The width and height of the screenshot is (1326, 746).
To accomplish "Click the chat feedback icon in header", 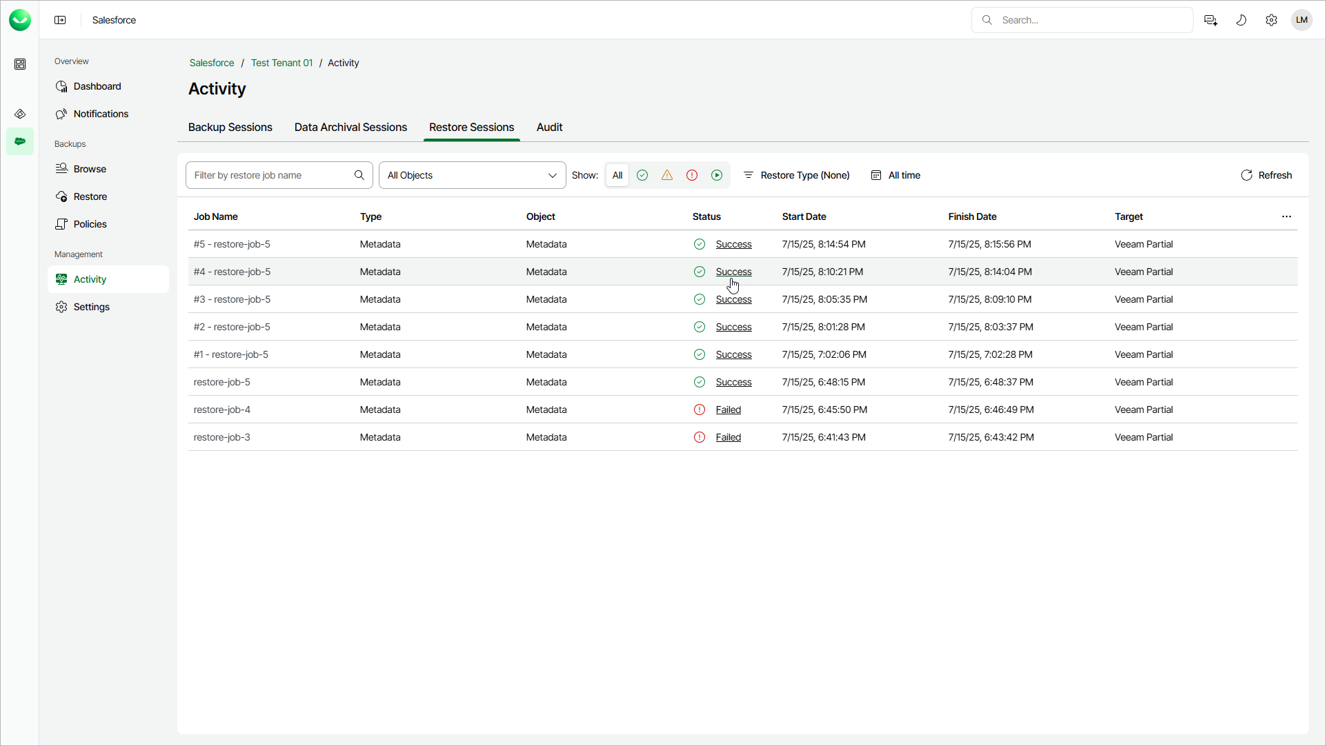I will click(1211, 20).
